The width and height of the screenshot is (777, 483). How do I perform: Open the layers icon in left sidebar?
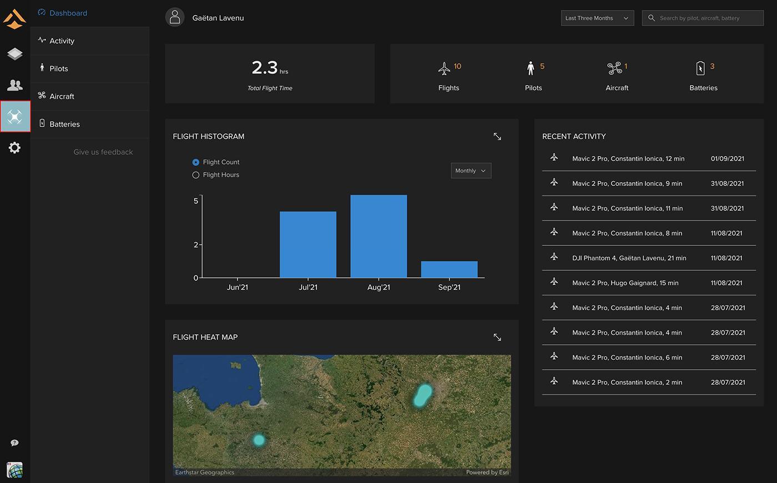pyautogui.click(x=15, y=54)
